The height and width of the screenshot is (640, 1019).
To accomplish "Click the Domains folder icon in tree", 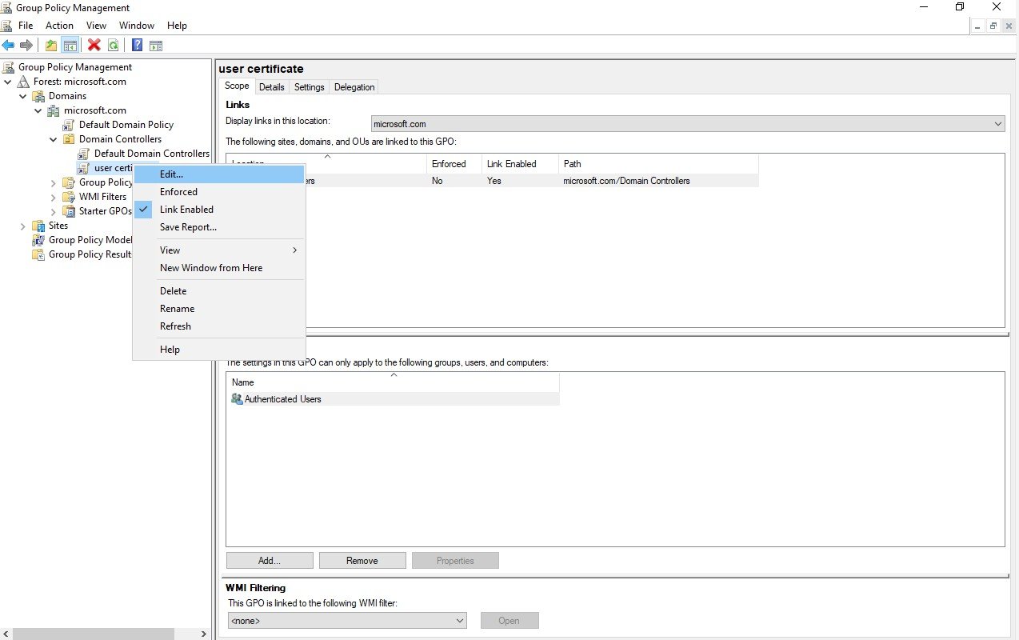I will click(x=38, y=96).
